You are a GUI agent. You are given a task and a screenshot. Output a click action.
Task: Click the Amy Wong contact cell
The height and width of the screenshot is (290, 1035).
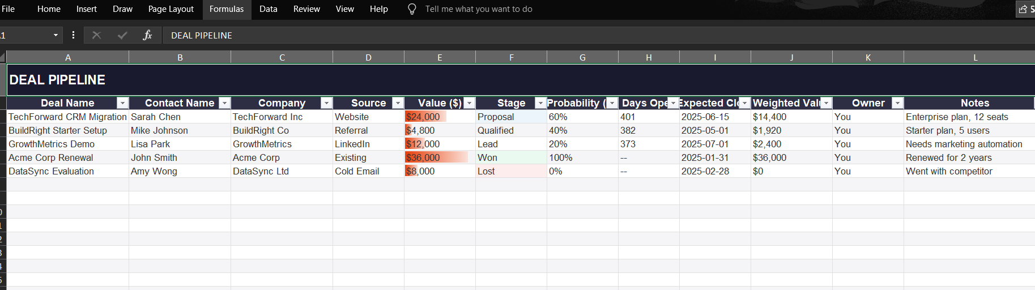click(x=180, y=171)
